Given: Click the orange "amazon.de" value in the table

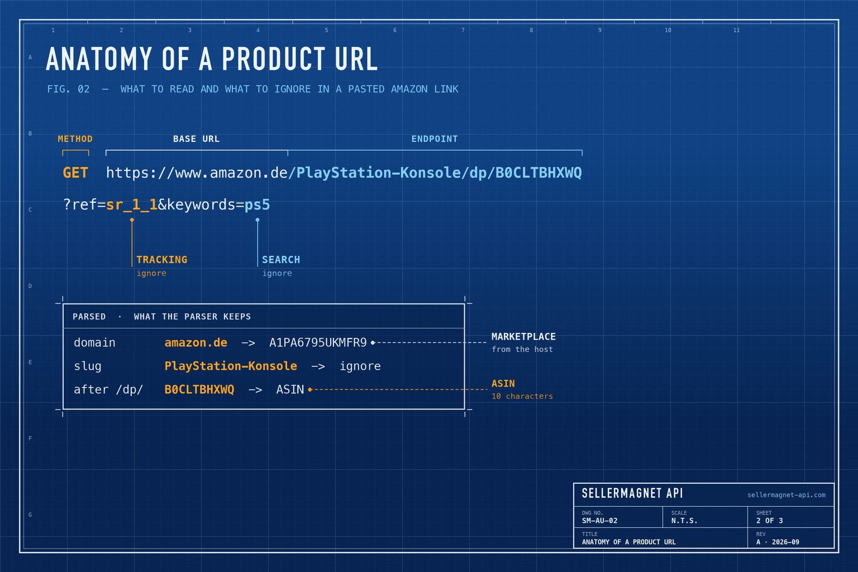Looking at the screenshot, I should click(x=196, y=342).
